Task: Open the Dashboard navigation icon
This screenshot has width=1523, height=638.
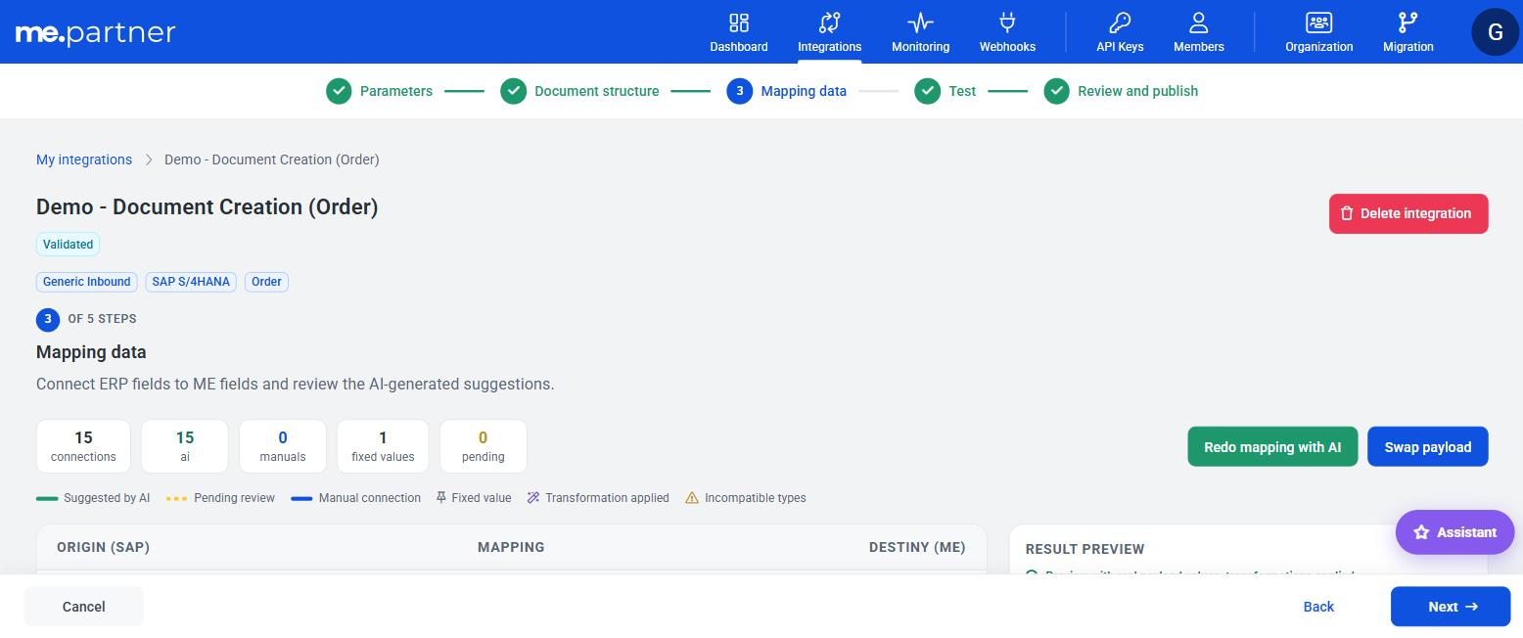Action: (739, 23)
